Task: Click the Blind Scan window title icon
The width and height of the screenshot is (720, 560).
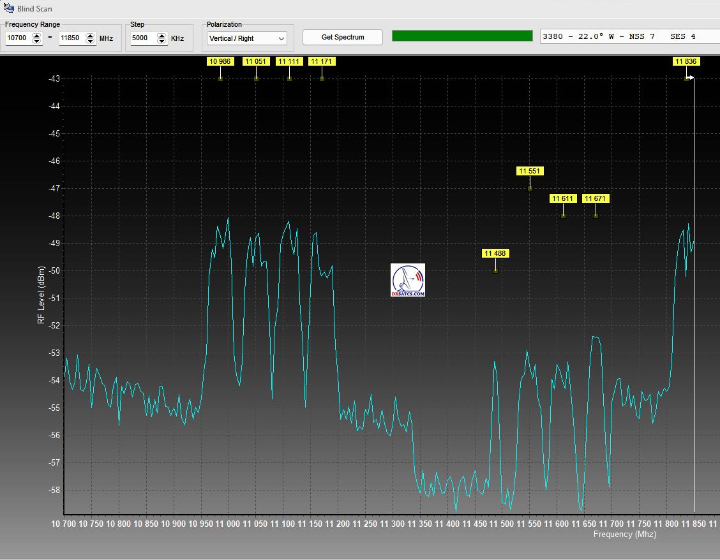Action: [x=8, y=9]
